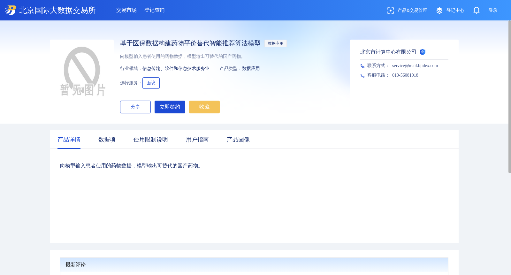This screenshot has height=275, width=511.
Task: Switch to the 产品详情 tab
Action: click(69, 140)
